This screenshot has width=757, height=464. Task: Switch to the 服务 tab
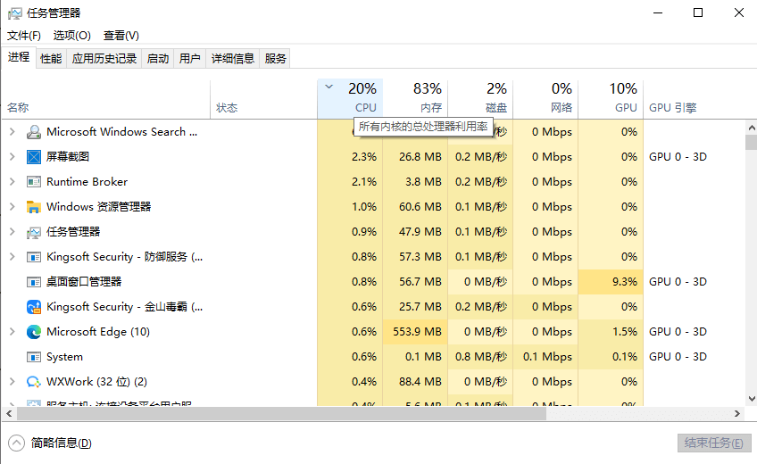pos(275,59)
